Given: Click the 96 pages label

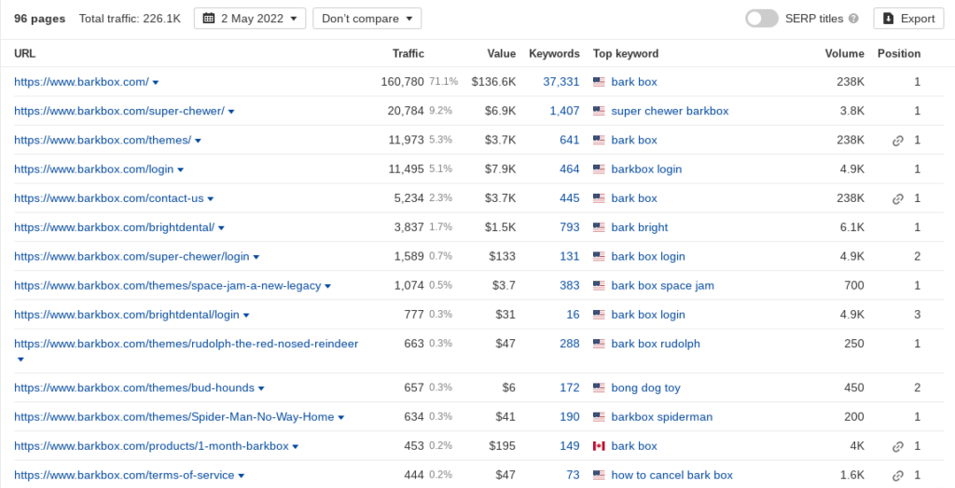Looking at the screenshot, I should [39, 19].
